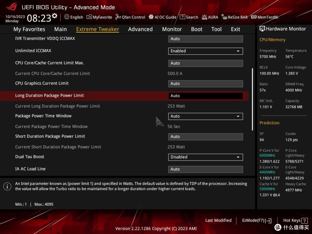Click CPU Graphics Current Limit field
The width and height of the screenshot is (312, 234).
206,84
